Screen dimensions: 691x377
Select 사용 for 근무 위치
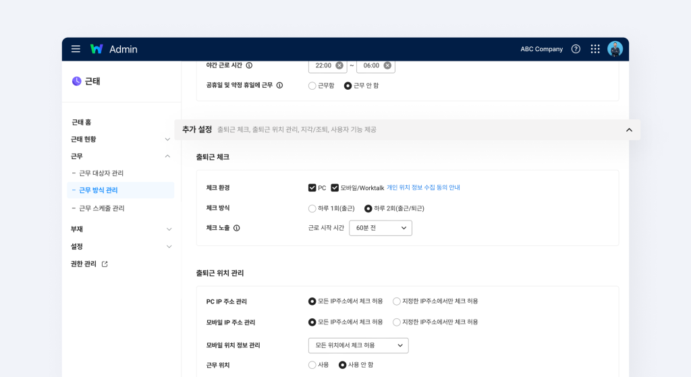pyautogui.click(x=312, y=365)
